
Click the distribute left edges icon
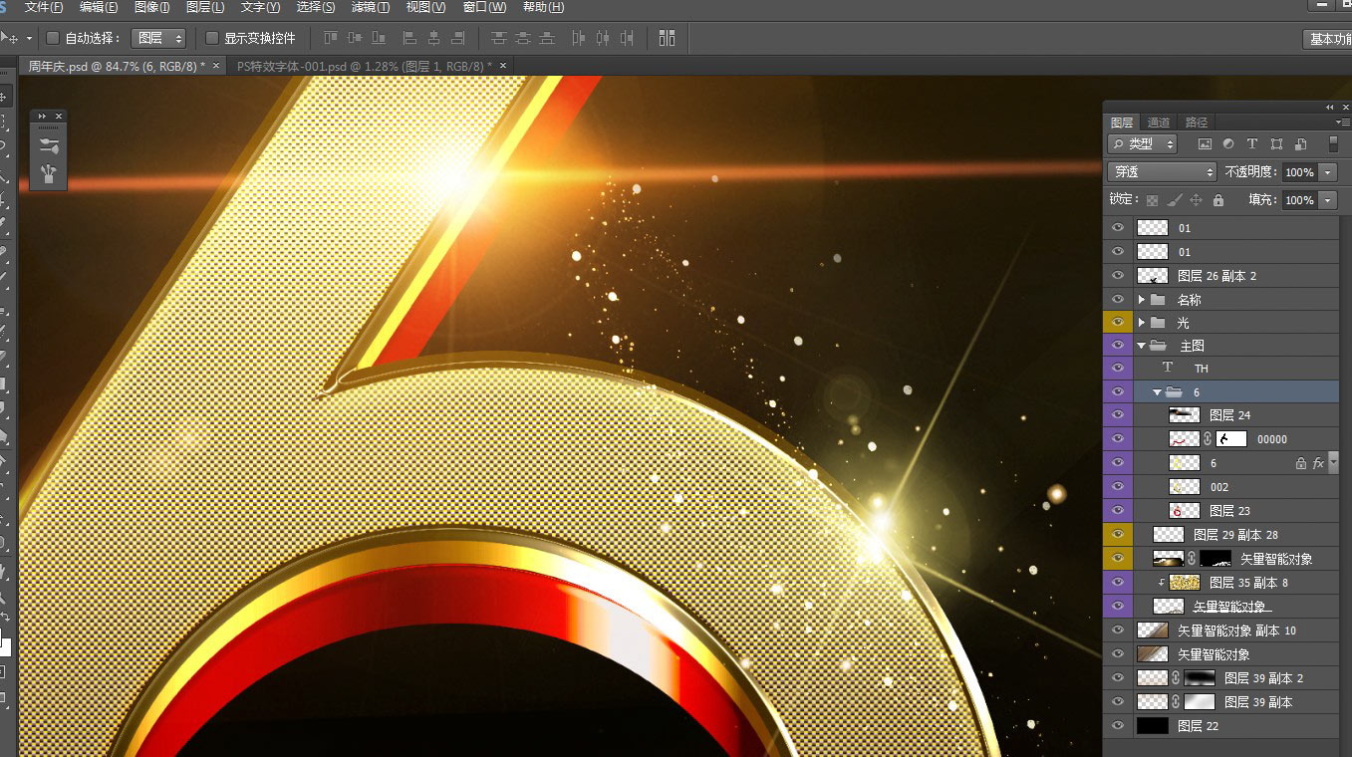tap(579, 38)
